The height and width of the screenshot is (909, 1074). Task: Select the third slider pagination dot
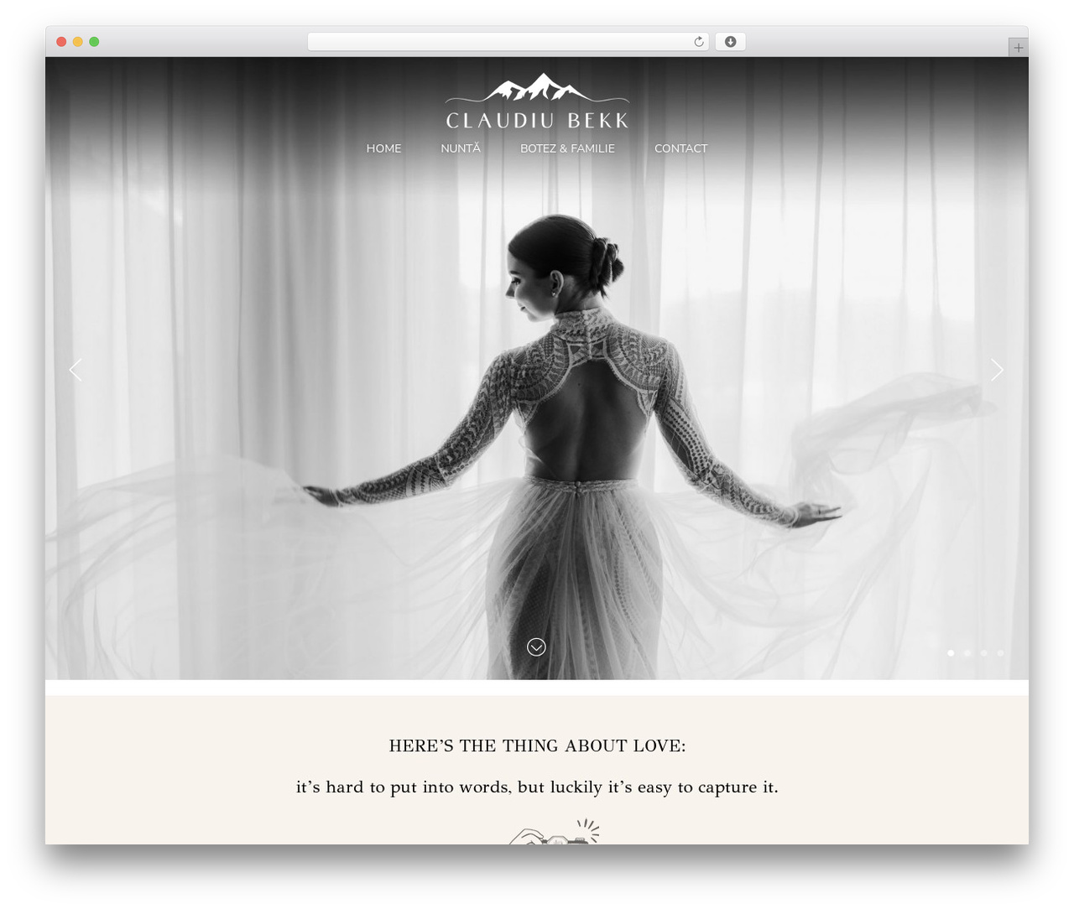click(x=983, y=652)
